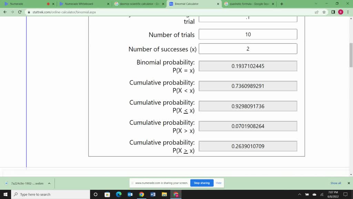Launch Outlook from the taskbar

click(130, 194)
